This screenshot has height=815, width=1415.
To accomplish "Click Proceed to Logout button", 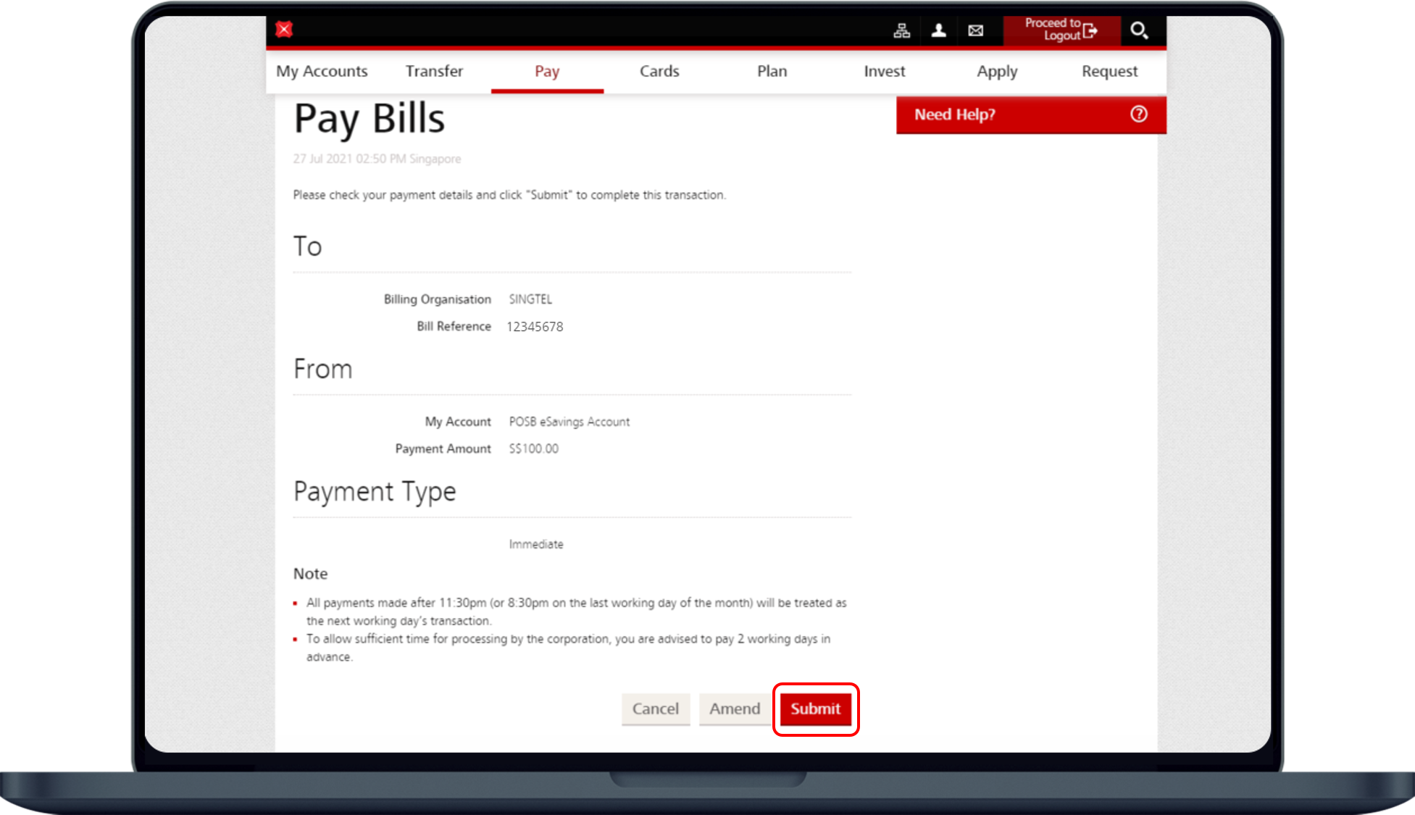I will (1061, 30).
